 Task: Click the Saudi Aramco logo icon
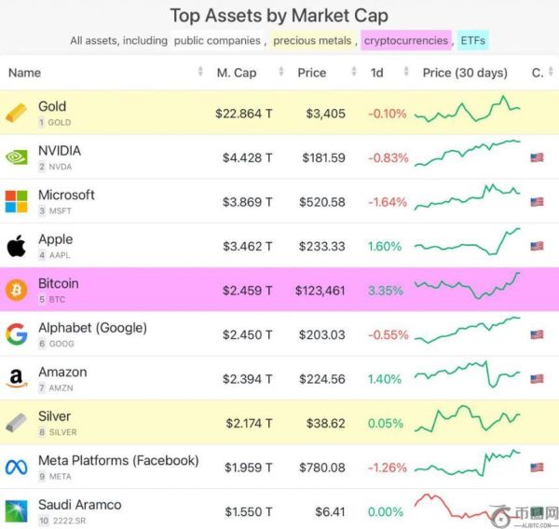[x=17, y=511]
